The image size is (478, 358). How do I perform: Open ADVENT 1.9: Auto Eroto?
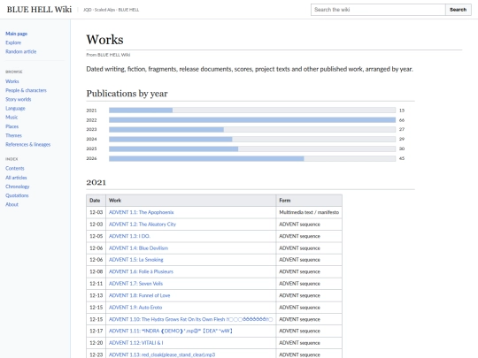[135, 308]
